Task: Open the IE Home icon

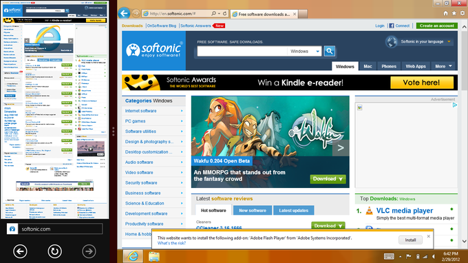Action: [x=445, y=14]
